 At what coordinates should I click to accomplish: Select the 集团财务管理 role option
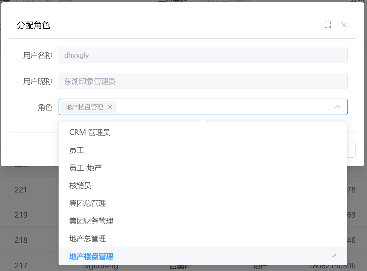coord(91,221)
